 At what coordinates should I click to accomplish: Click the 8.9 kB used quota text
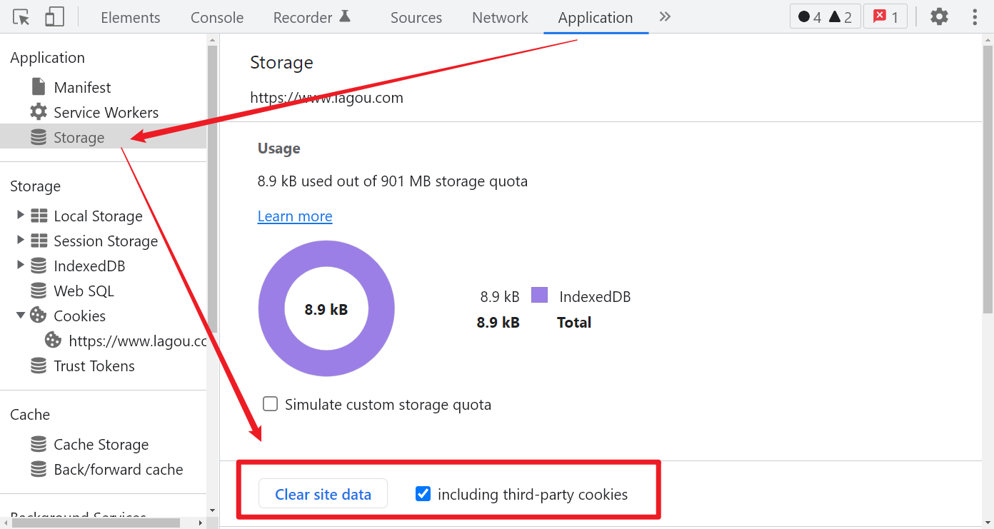click(x=392, y=181)
